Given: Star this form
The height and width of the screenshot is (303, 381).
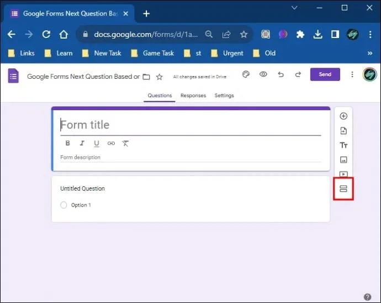Looking at the screenshot, I should (x=160, y=77).
